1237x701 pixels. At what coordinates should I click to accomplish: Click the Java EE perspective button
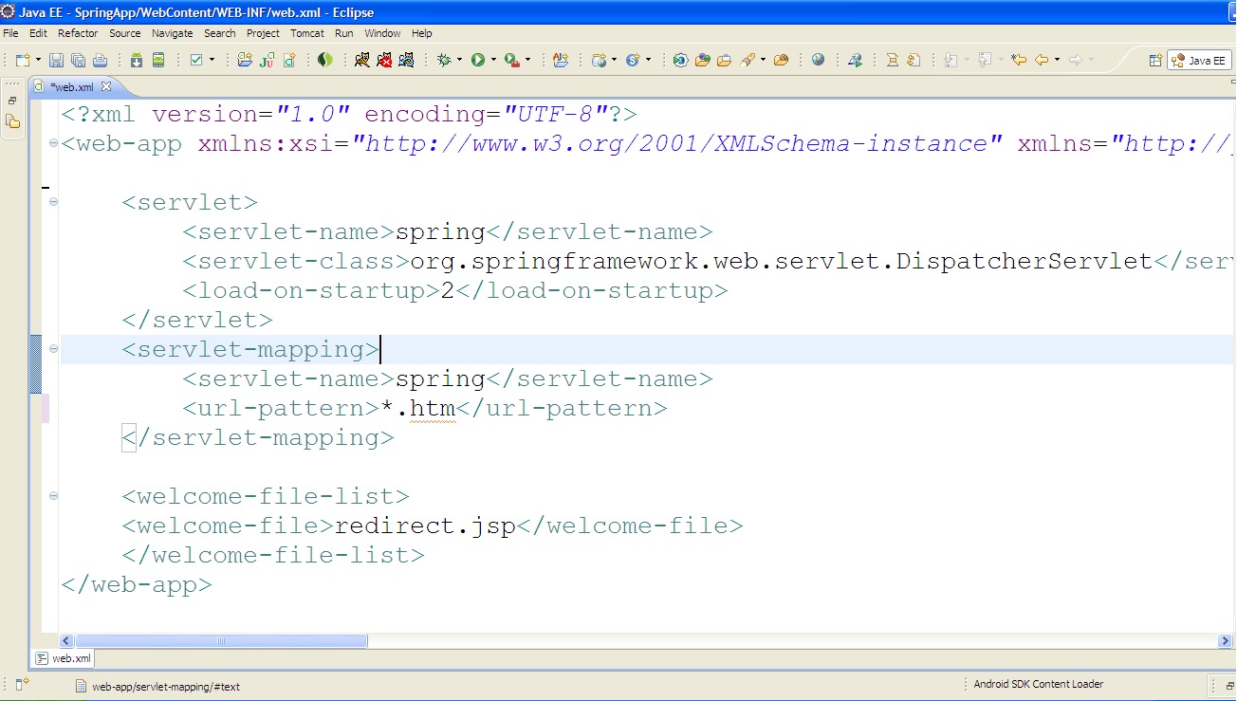point(1198,59)
